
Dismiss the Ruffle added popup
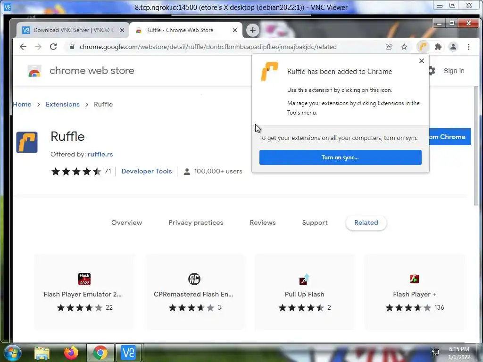pos(422,61)
